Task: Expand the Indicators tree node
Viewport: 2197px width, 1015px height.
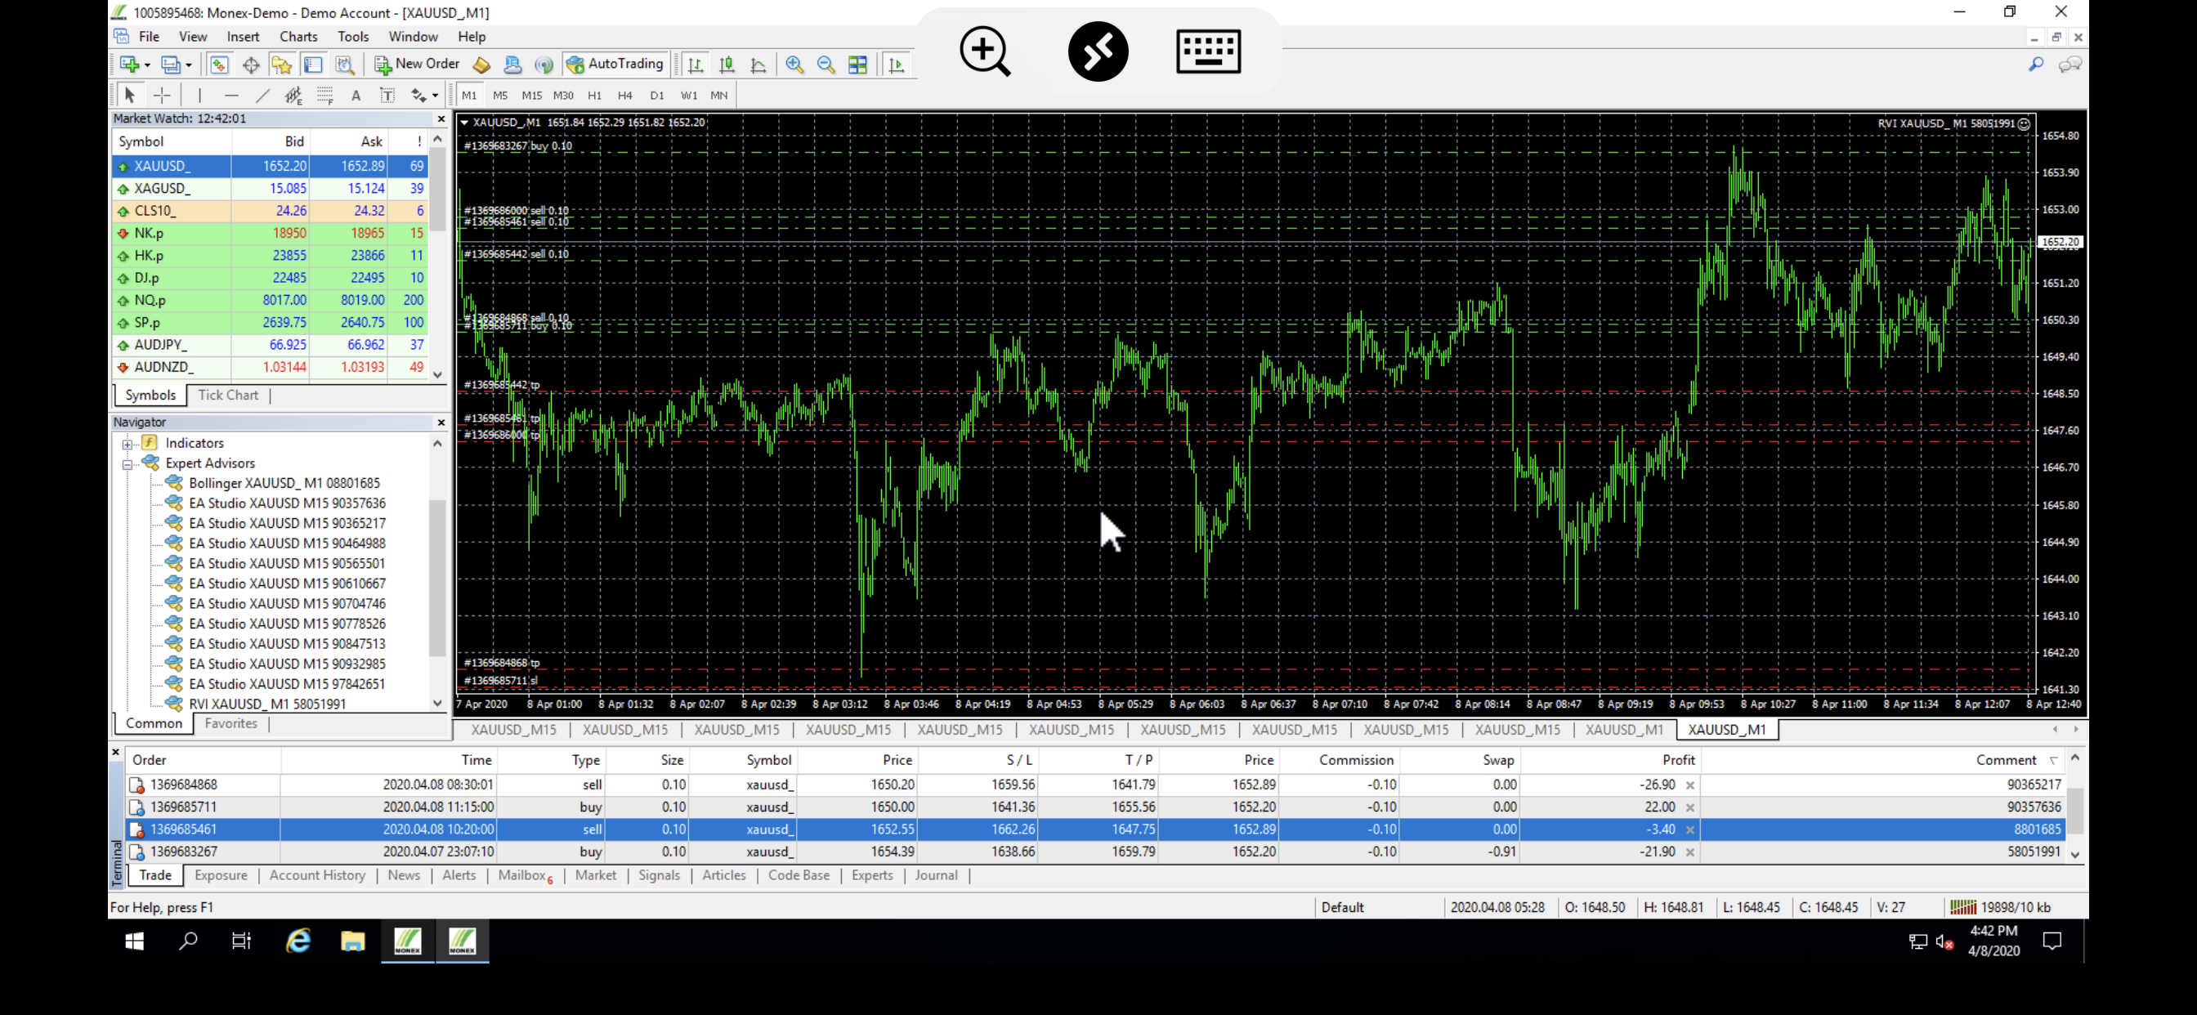Action: (x=127, y=444)
